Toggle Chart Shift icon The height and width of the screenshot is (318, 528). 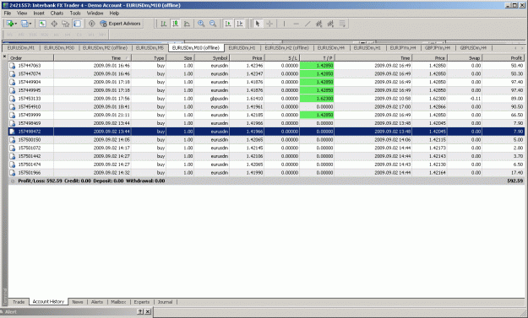coord(240,24)
